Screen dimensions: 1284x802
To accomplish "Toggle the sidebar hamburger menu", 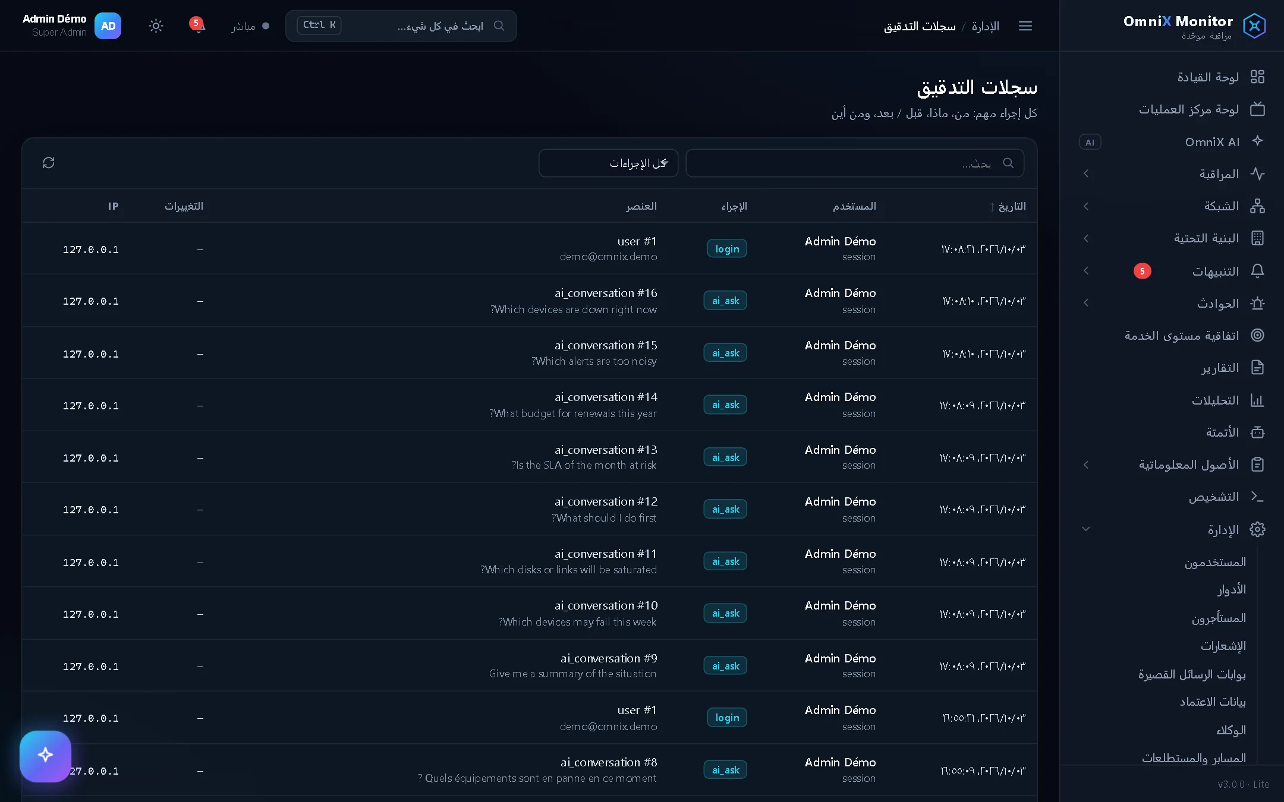I will (x=1025, y=26).
